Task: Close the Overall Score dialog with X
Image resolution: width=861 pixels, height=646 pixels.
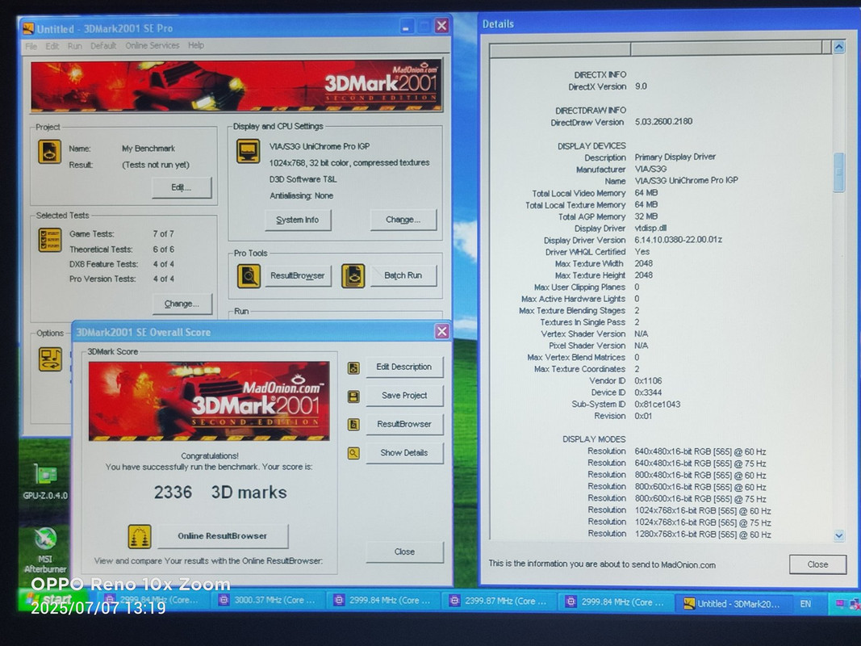Action: 442,331
